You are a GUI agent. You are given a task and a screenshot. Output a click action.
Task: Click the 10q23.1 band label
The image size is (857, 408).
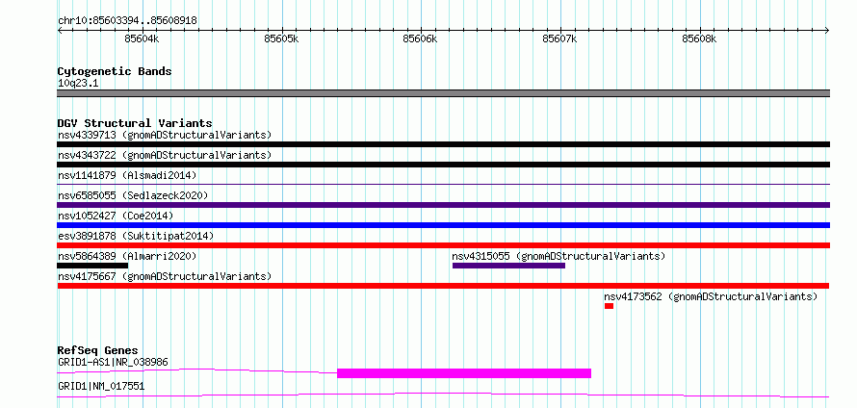[78, 84]
